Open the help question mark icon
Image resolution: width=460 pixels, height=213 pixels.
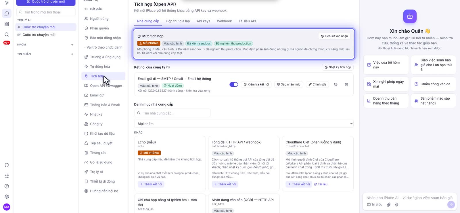click(7, 186)
